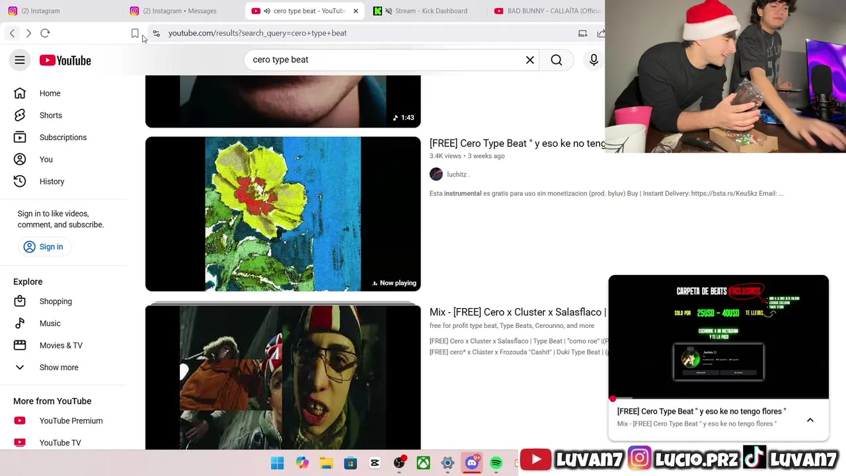Image resolution: width=846 pixels, height=476 pixels.
Task: Switch to Instagram Messages tab
Action: tap(180, 11)
